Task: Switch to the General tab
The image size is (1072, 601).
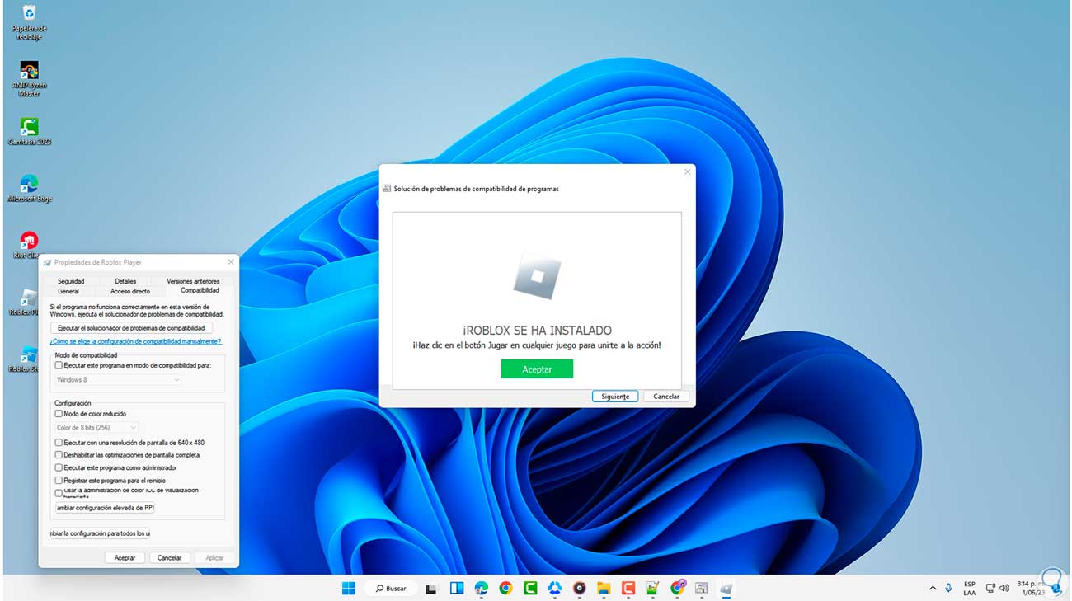Action: pos(68,291)
